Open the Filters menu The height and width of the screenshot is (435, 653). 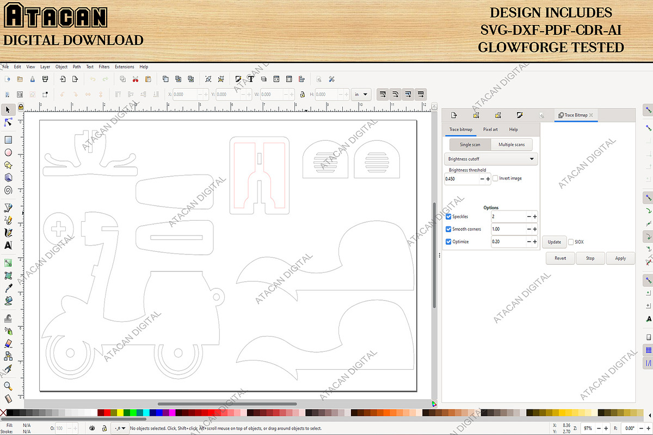click(104, 67)
